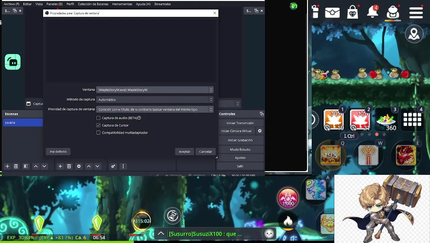
Task: Open the world map pin icon
Action: tap(414, 34)
